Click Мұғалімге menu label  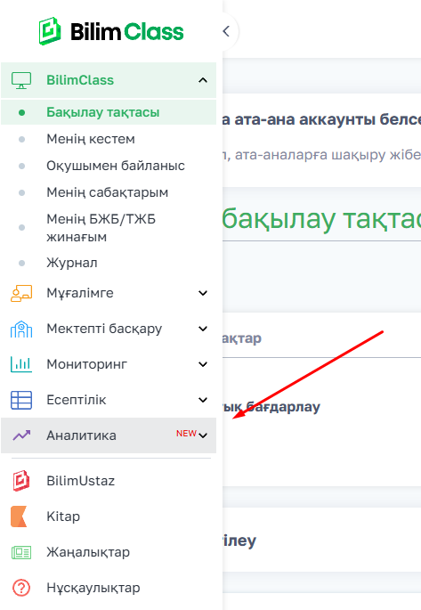coord(80,293)
